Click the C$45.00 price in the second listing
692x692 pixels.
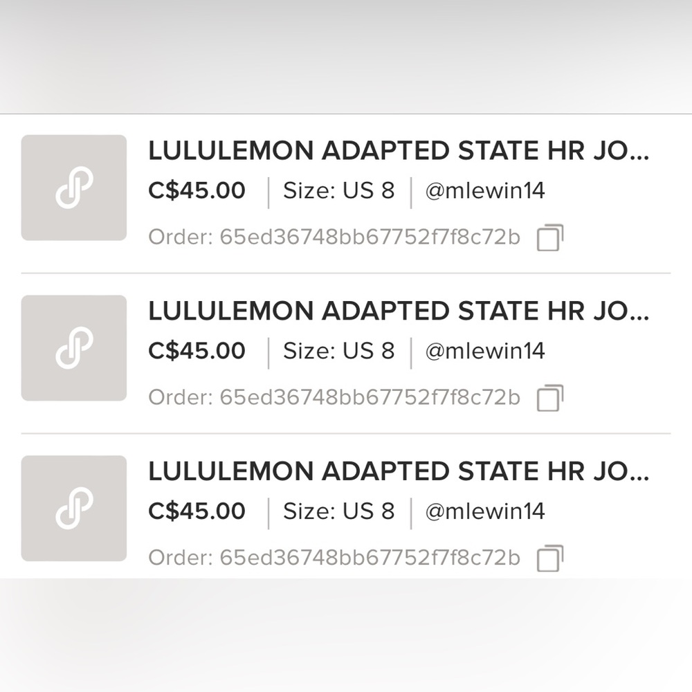point(197,351)
